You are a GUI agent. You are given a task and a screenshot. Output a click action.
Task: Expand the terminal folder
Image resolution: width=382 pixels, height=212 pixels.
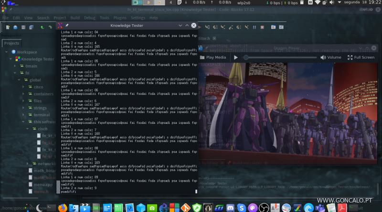23,115
